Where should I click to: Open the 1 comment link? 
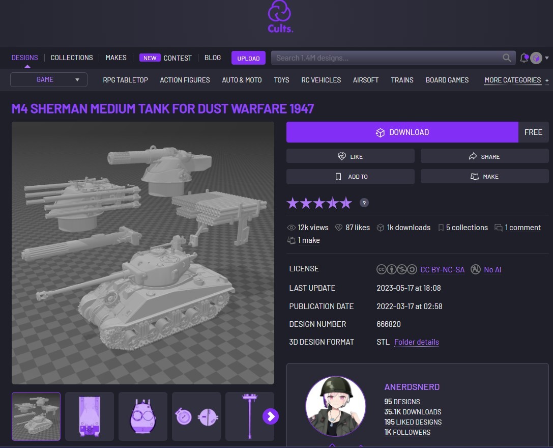pyautogui.click(x=522, y=228)
